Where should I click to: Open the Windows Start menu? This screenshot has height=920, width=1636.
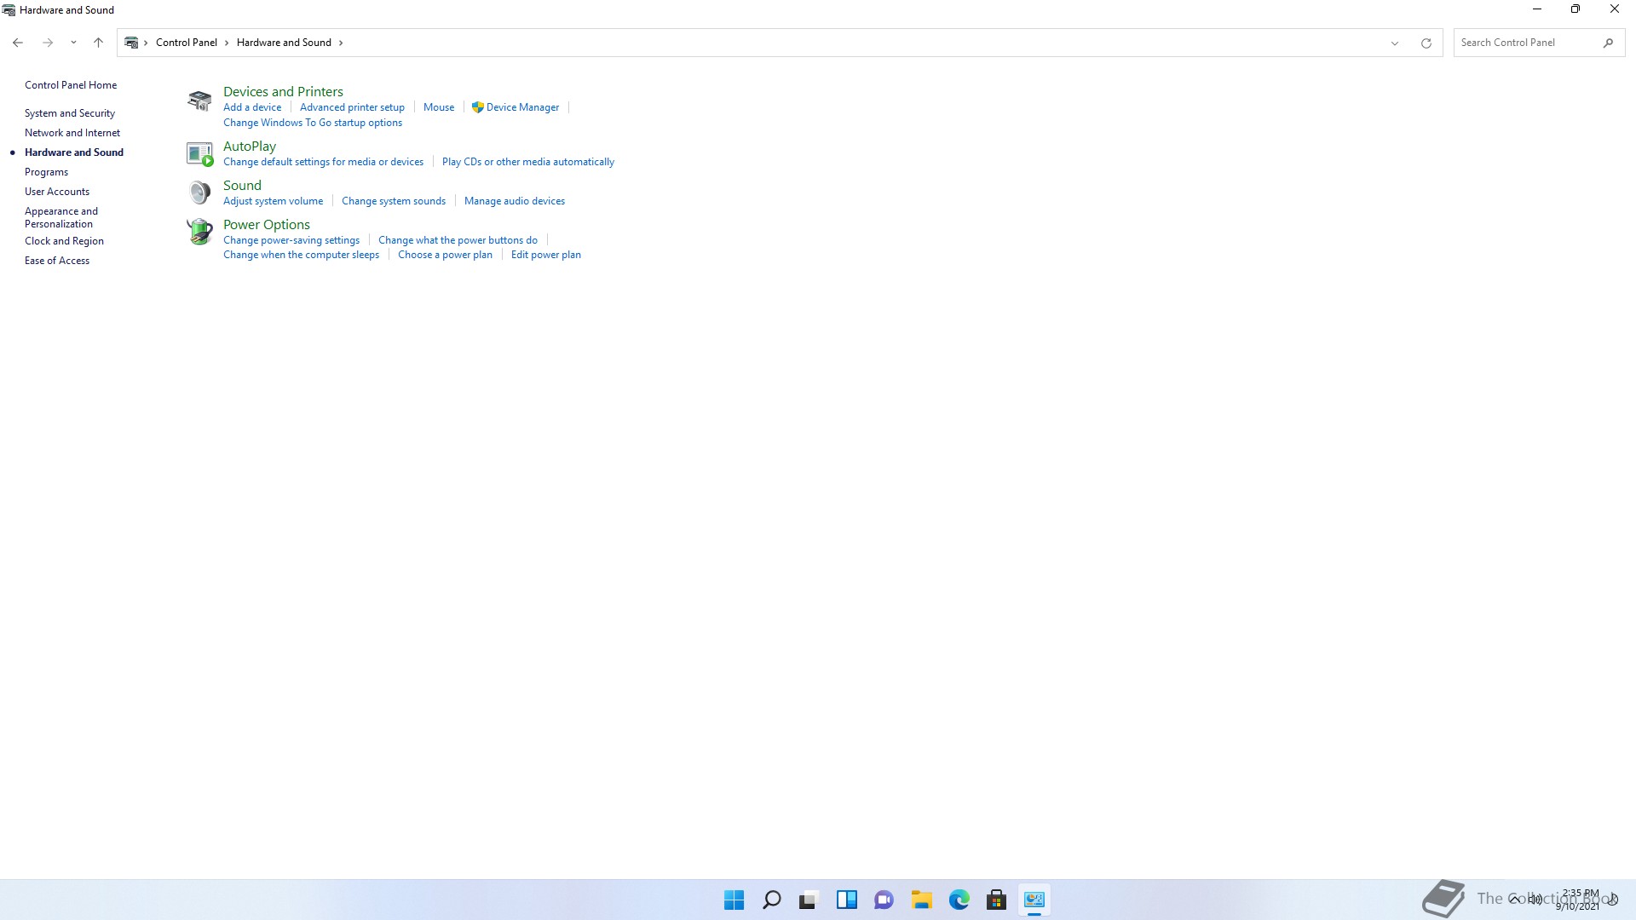click(x=734, y=900)
